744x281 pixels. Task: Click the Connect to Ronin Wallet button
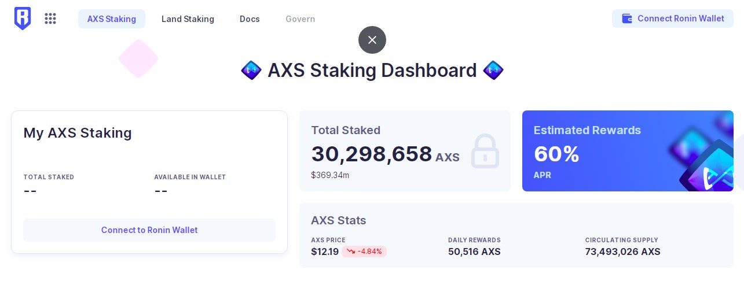(x=149, y=230)
